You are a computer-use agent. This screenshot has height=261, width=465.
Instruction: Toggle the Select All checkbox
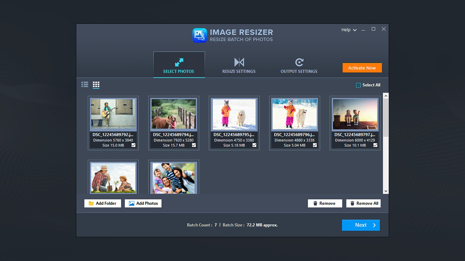click(358, 85)
